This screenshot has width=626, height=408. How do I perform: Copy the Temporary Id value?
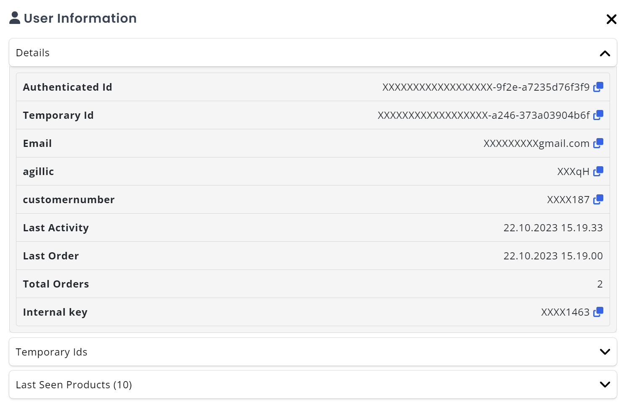point(598,115)
